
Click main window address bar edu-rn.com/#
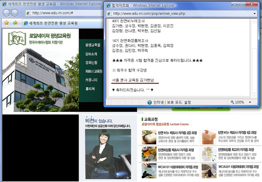[64, 13]
